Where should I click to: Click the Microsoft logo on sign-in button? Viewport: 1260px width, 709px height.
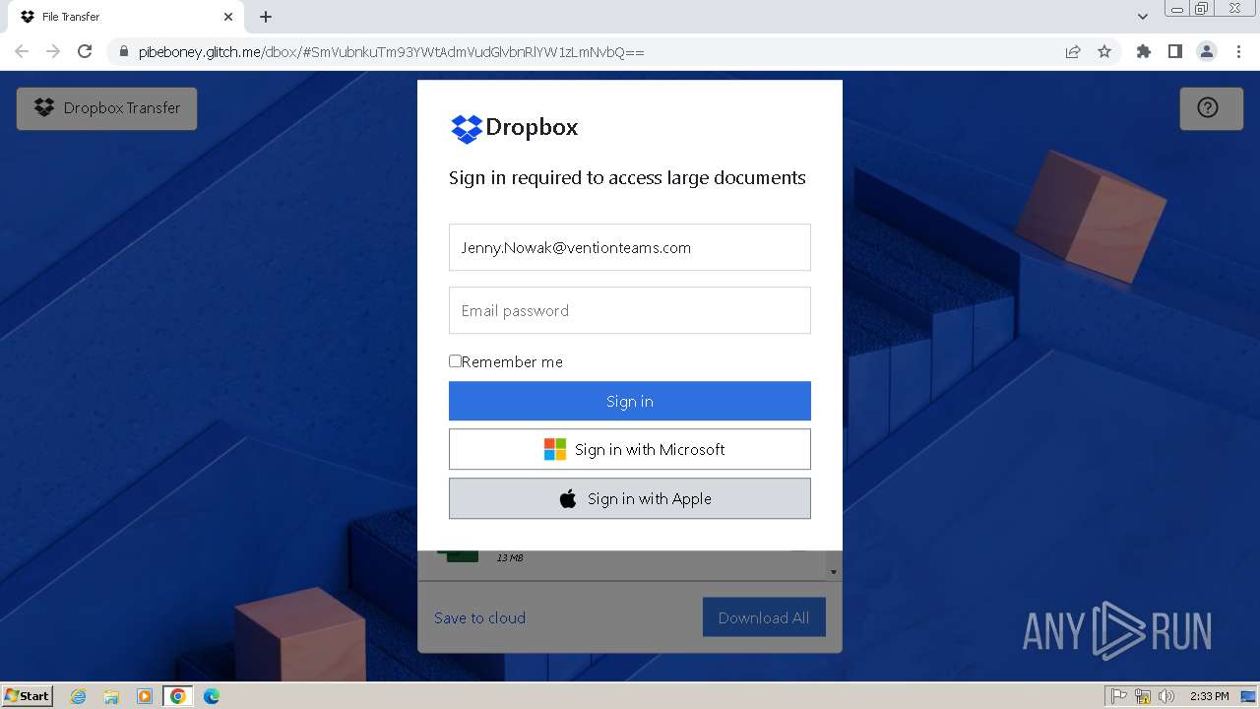coord(555,449)
